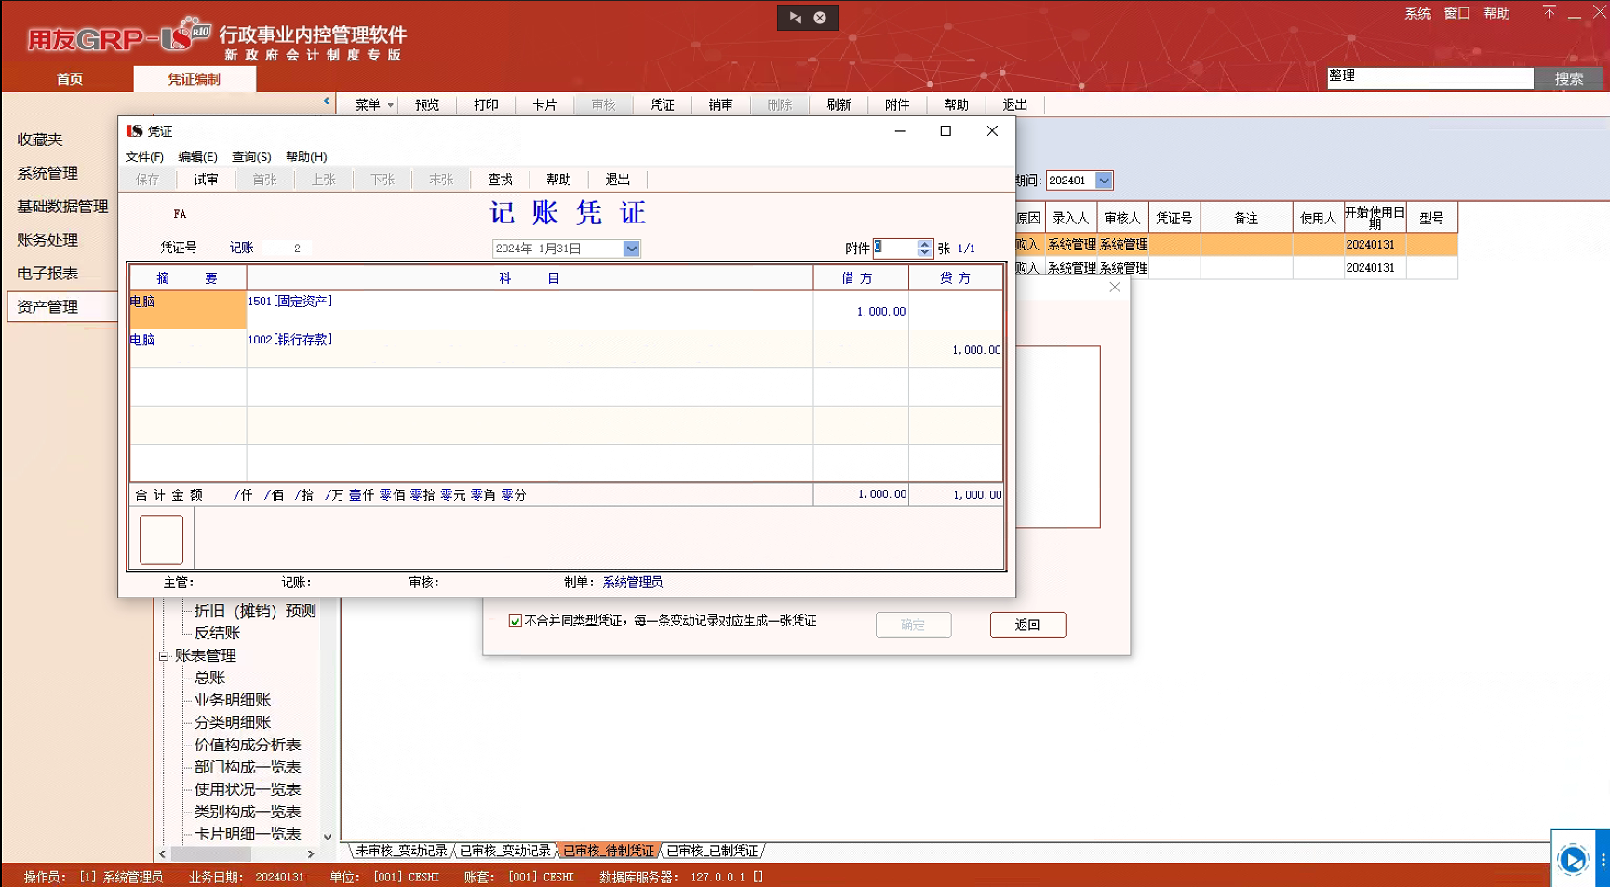This screenshot has width=1610, height=887.
Task: Click 退出 in main toolbar
Action: 1014,104
